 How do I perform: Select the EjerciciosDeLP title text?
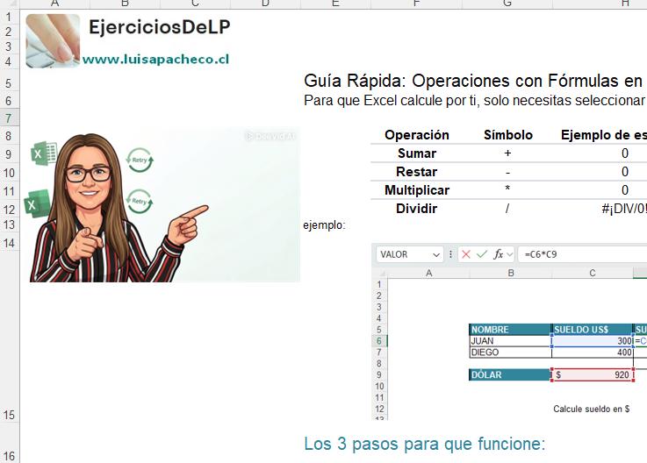pyautogui.click(x=159, y=27)
